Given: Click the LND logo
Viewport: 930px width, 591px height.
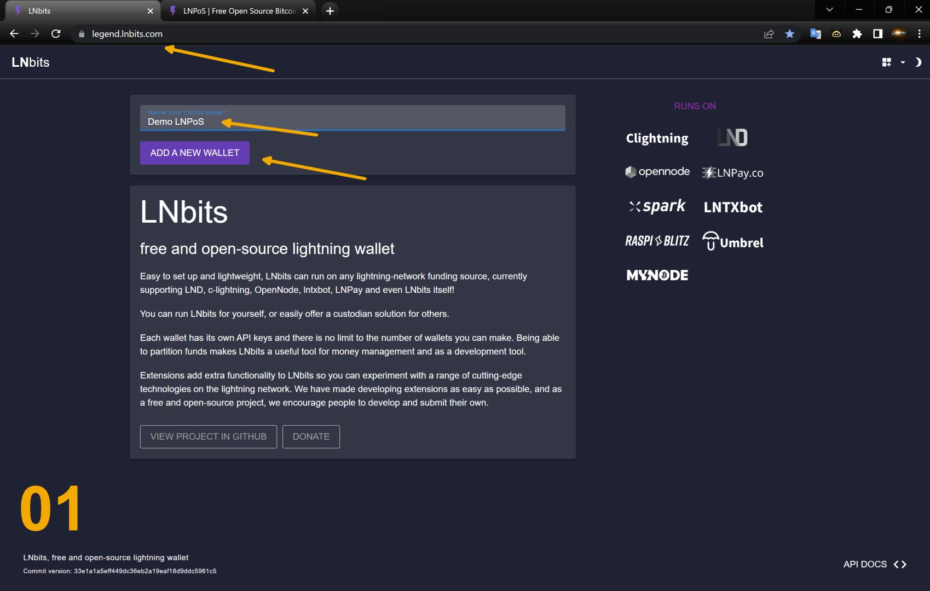Looking at the screenshot, I should (732, 138).
